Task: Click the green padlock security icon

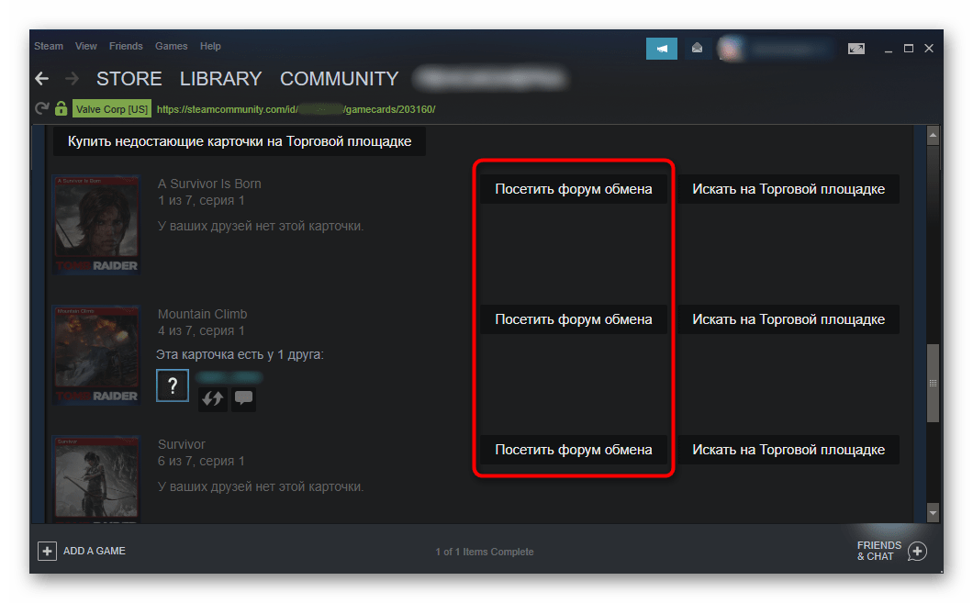Action: click(x=61, y=108)
